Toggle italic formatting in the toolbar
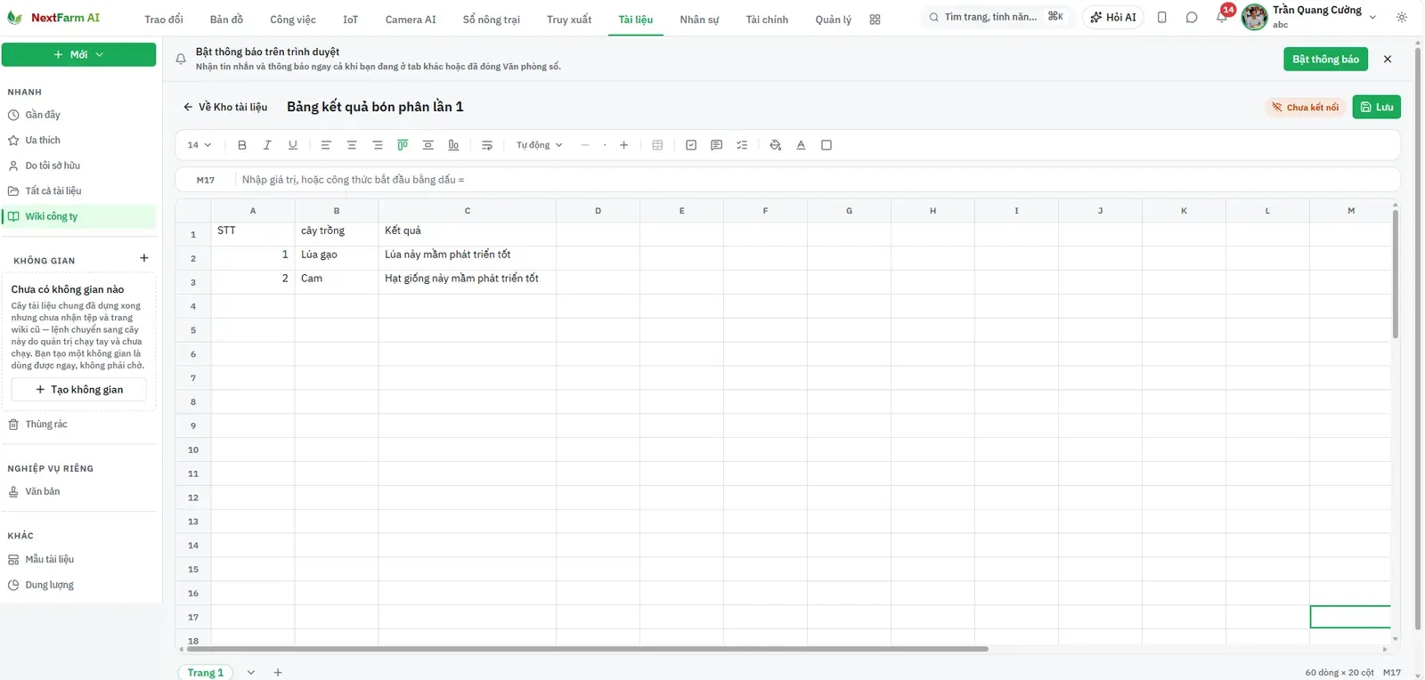 pos(267,145)
